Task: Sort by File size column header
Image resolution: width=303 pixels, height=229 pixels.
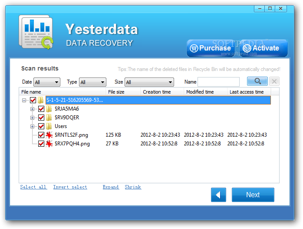Action: 123,92
